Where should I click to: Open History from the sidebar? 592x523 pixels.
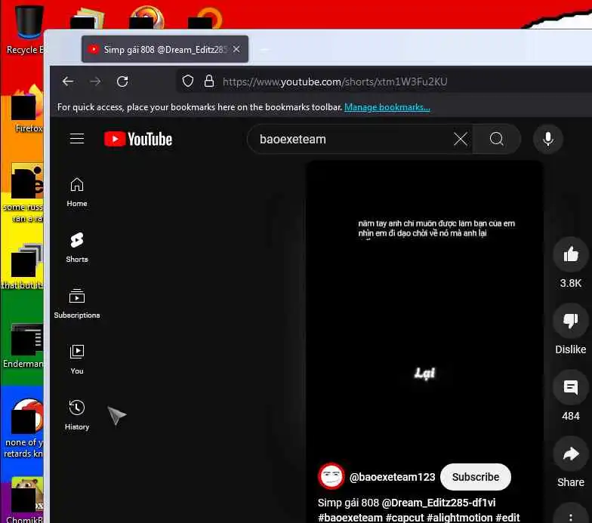coord(77,415)
